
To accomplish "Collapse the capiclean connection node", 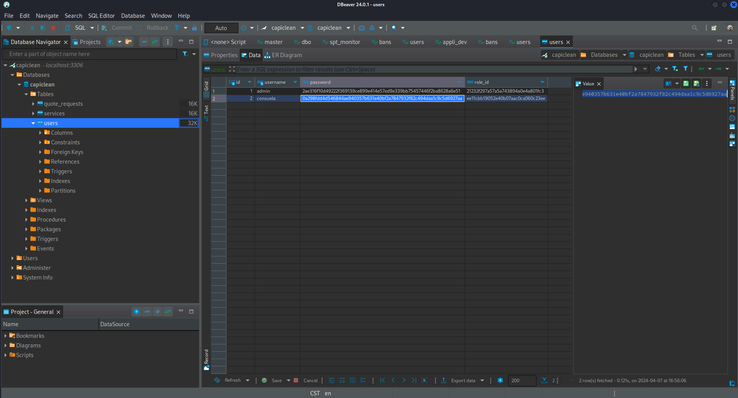I will (5, 65).
